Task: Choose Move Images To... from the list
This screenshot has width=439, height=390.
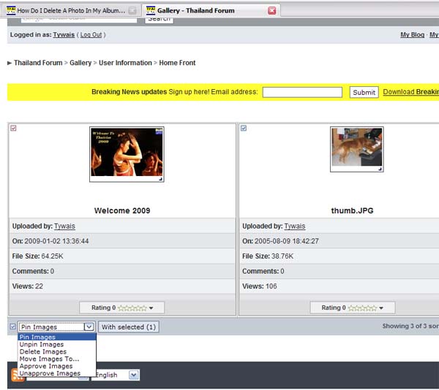Action: [57, 359]
